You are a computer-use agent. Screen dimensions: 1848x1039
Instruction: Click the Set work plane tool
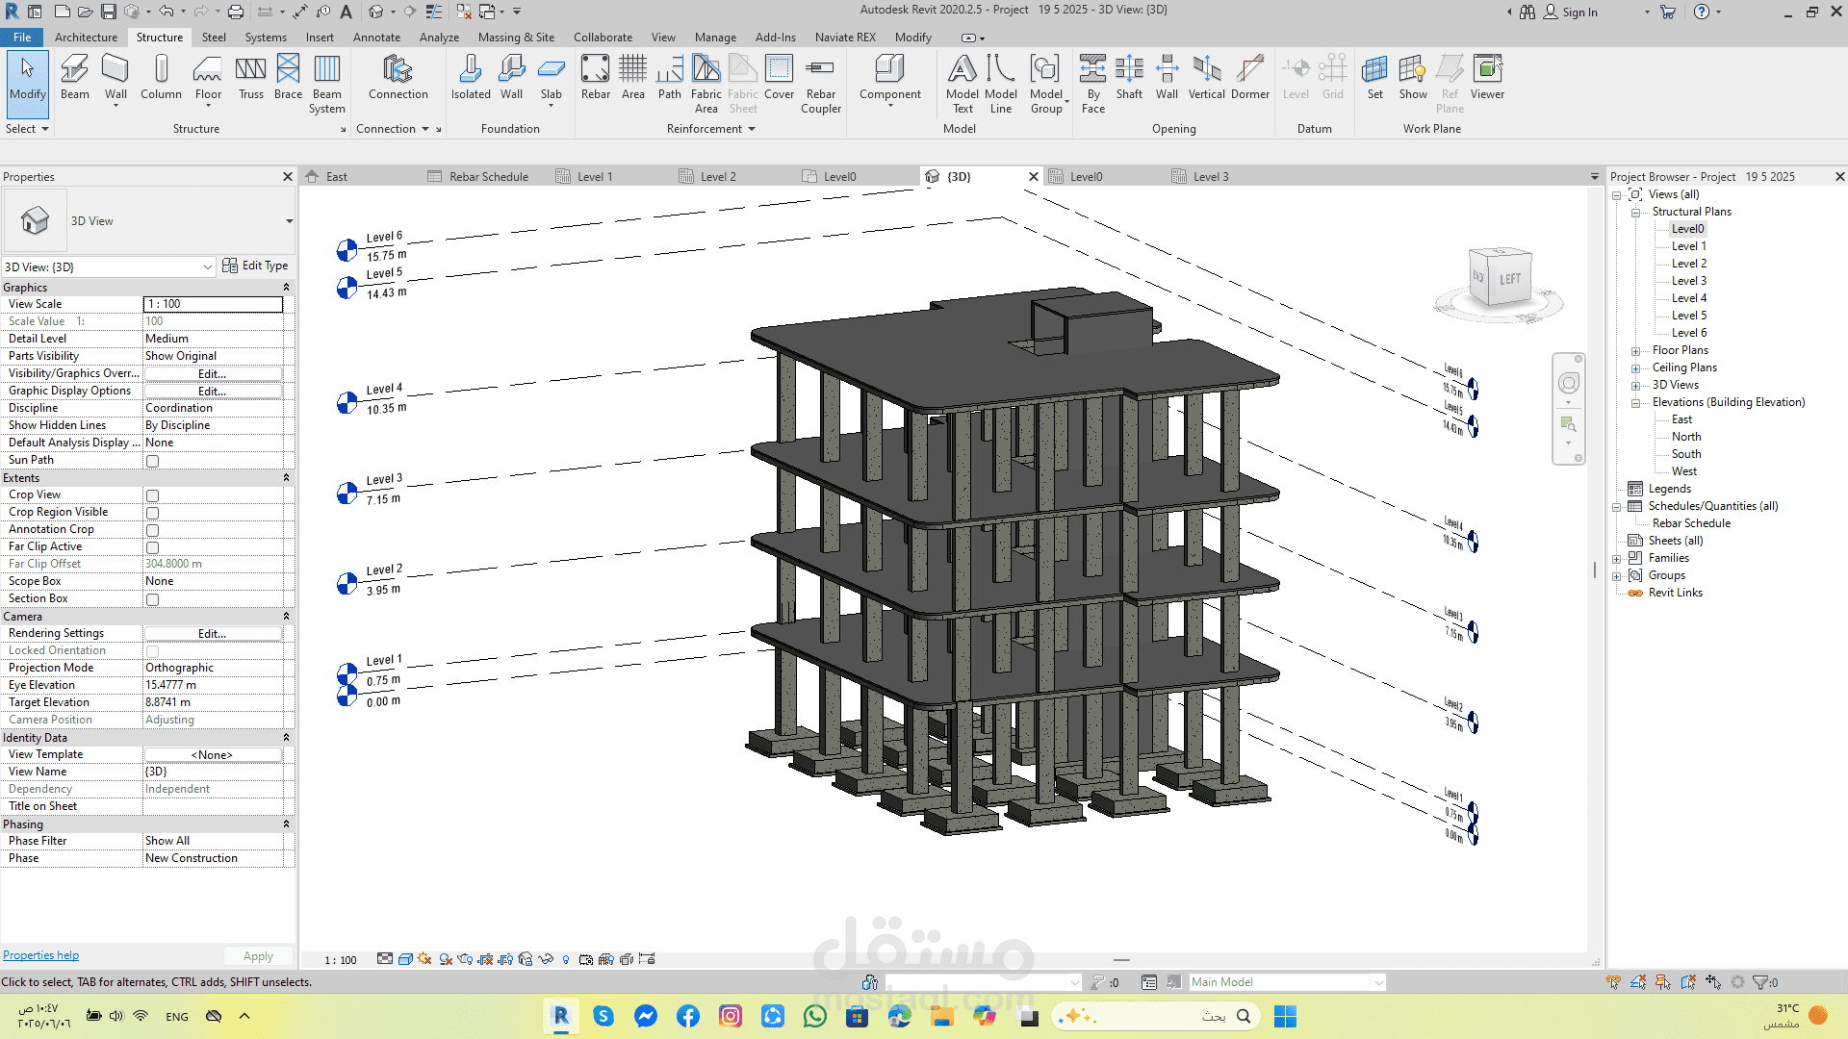click(x=1374, y=77)
